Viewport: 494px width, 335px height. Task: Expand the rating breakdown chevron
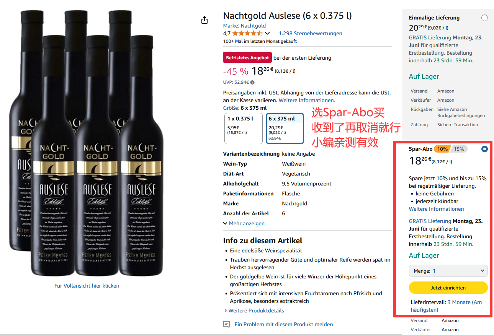[x=267, y=34]
